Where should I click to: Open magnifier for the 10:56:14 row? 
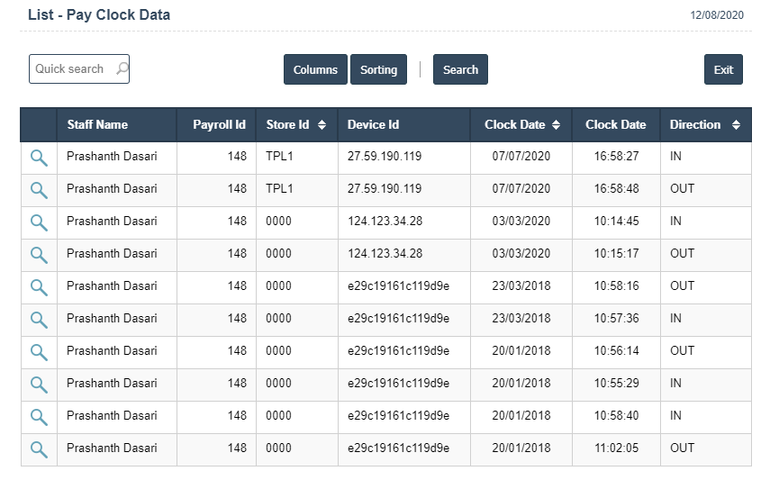(39, 352)
